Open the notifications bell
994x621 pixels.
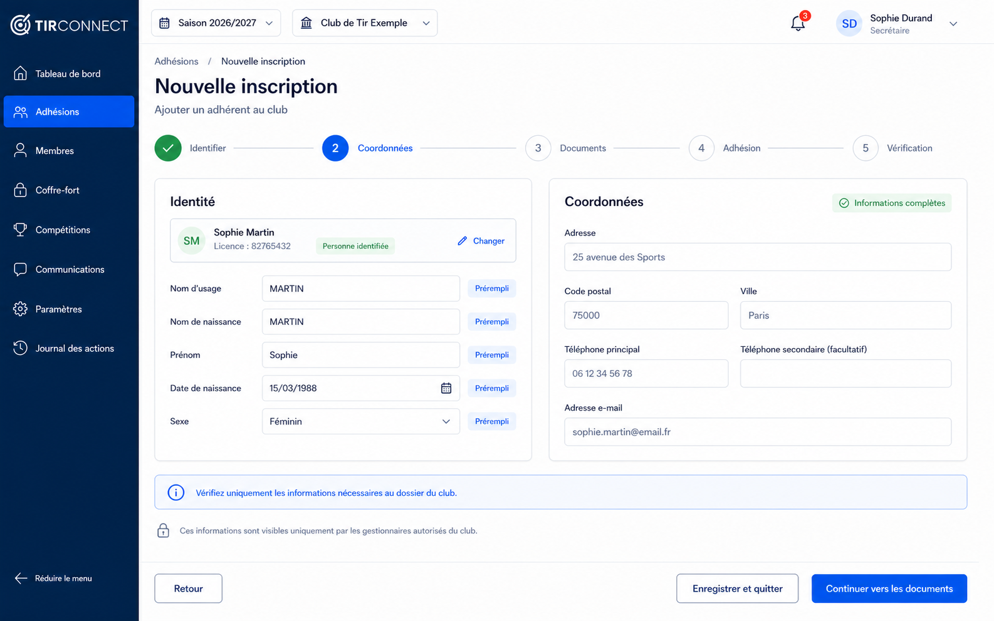point(798,23)
